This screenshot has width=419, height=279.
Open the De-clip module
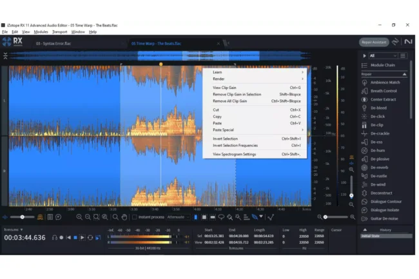click(x=376, y=125)
